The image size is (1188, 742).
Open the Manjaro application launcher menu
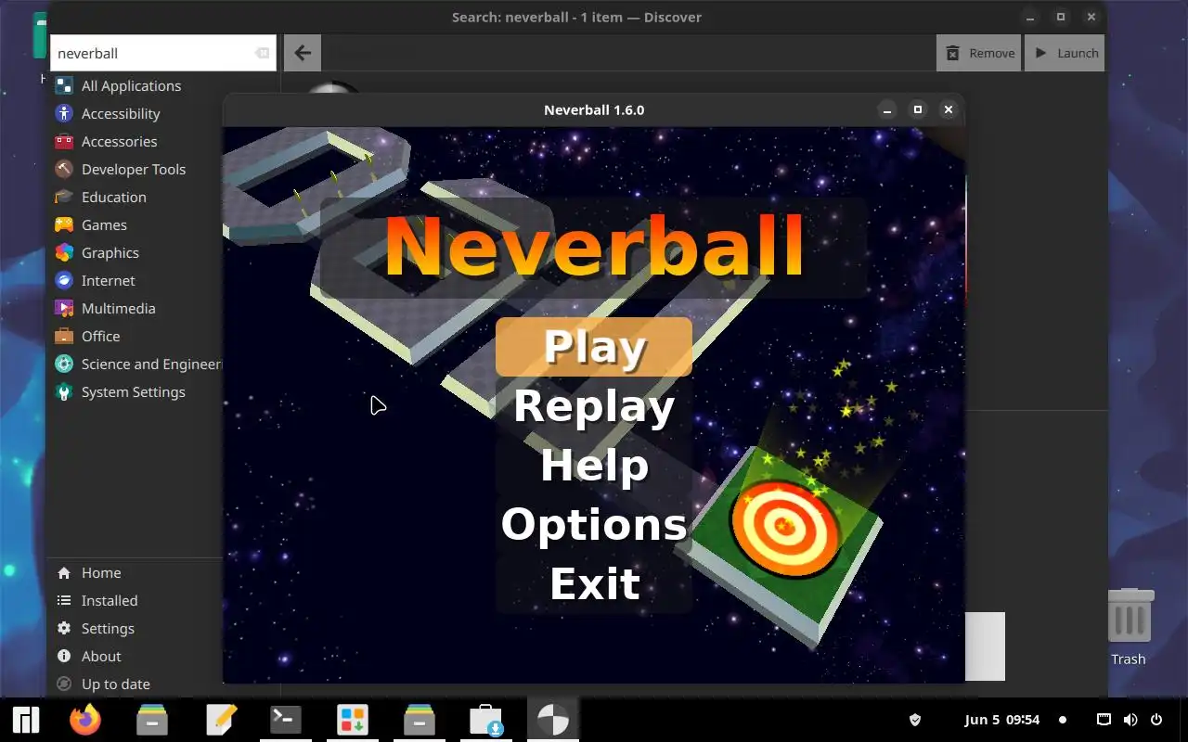pyautogui.click(x=26, y=720)
